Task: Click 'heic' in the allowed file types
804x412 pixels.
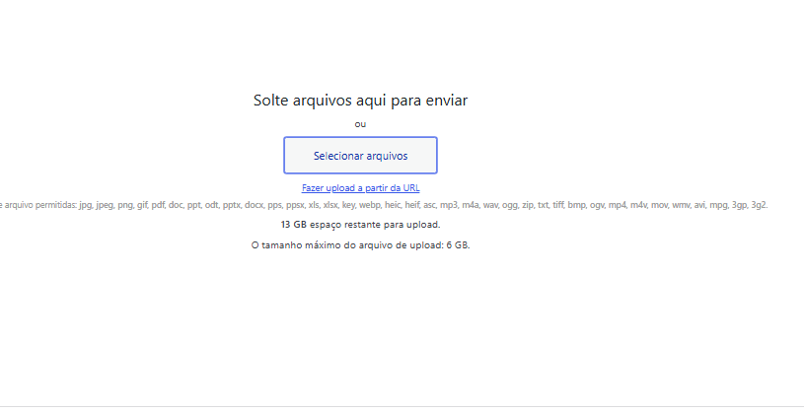Action: coord(393,205)
